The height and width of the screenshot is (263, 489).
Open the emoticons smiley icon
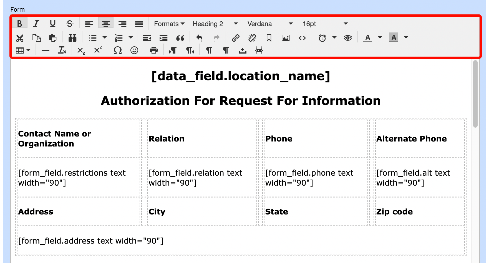point(134,50)
